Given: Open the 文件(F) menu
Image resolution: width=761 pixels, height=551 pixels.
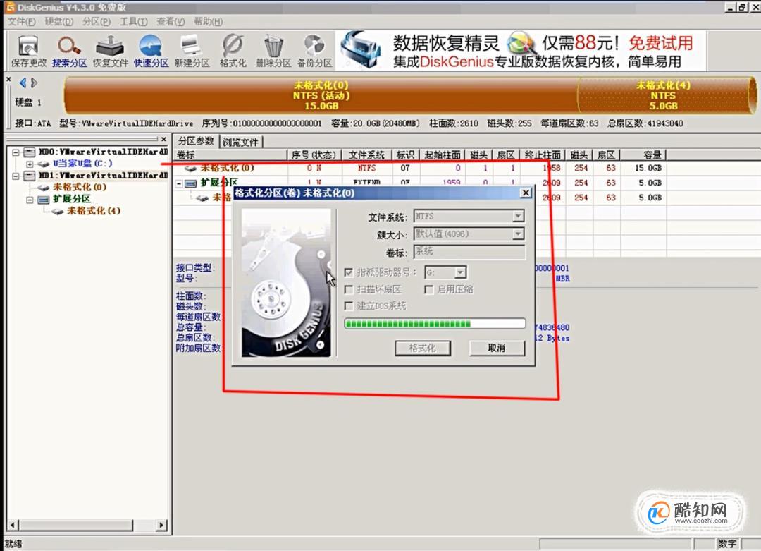Looking at the screenshot, I should [21, 21].
